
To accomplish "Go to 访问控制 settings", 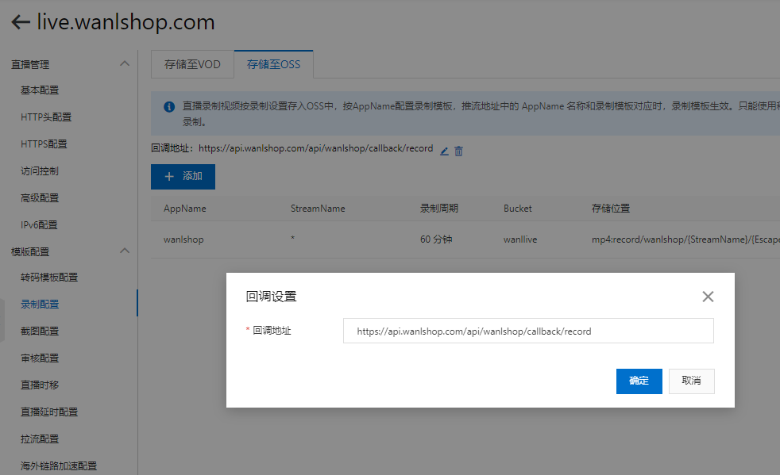I will tap(40, 171).
